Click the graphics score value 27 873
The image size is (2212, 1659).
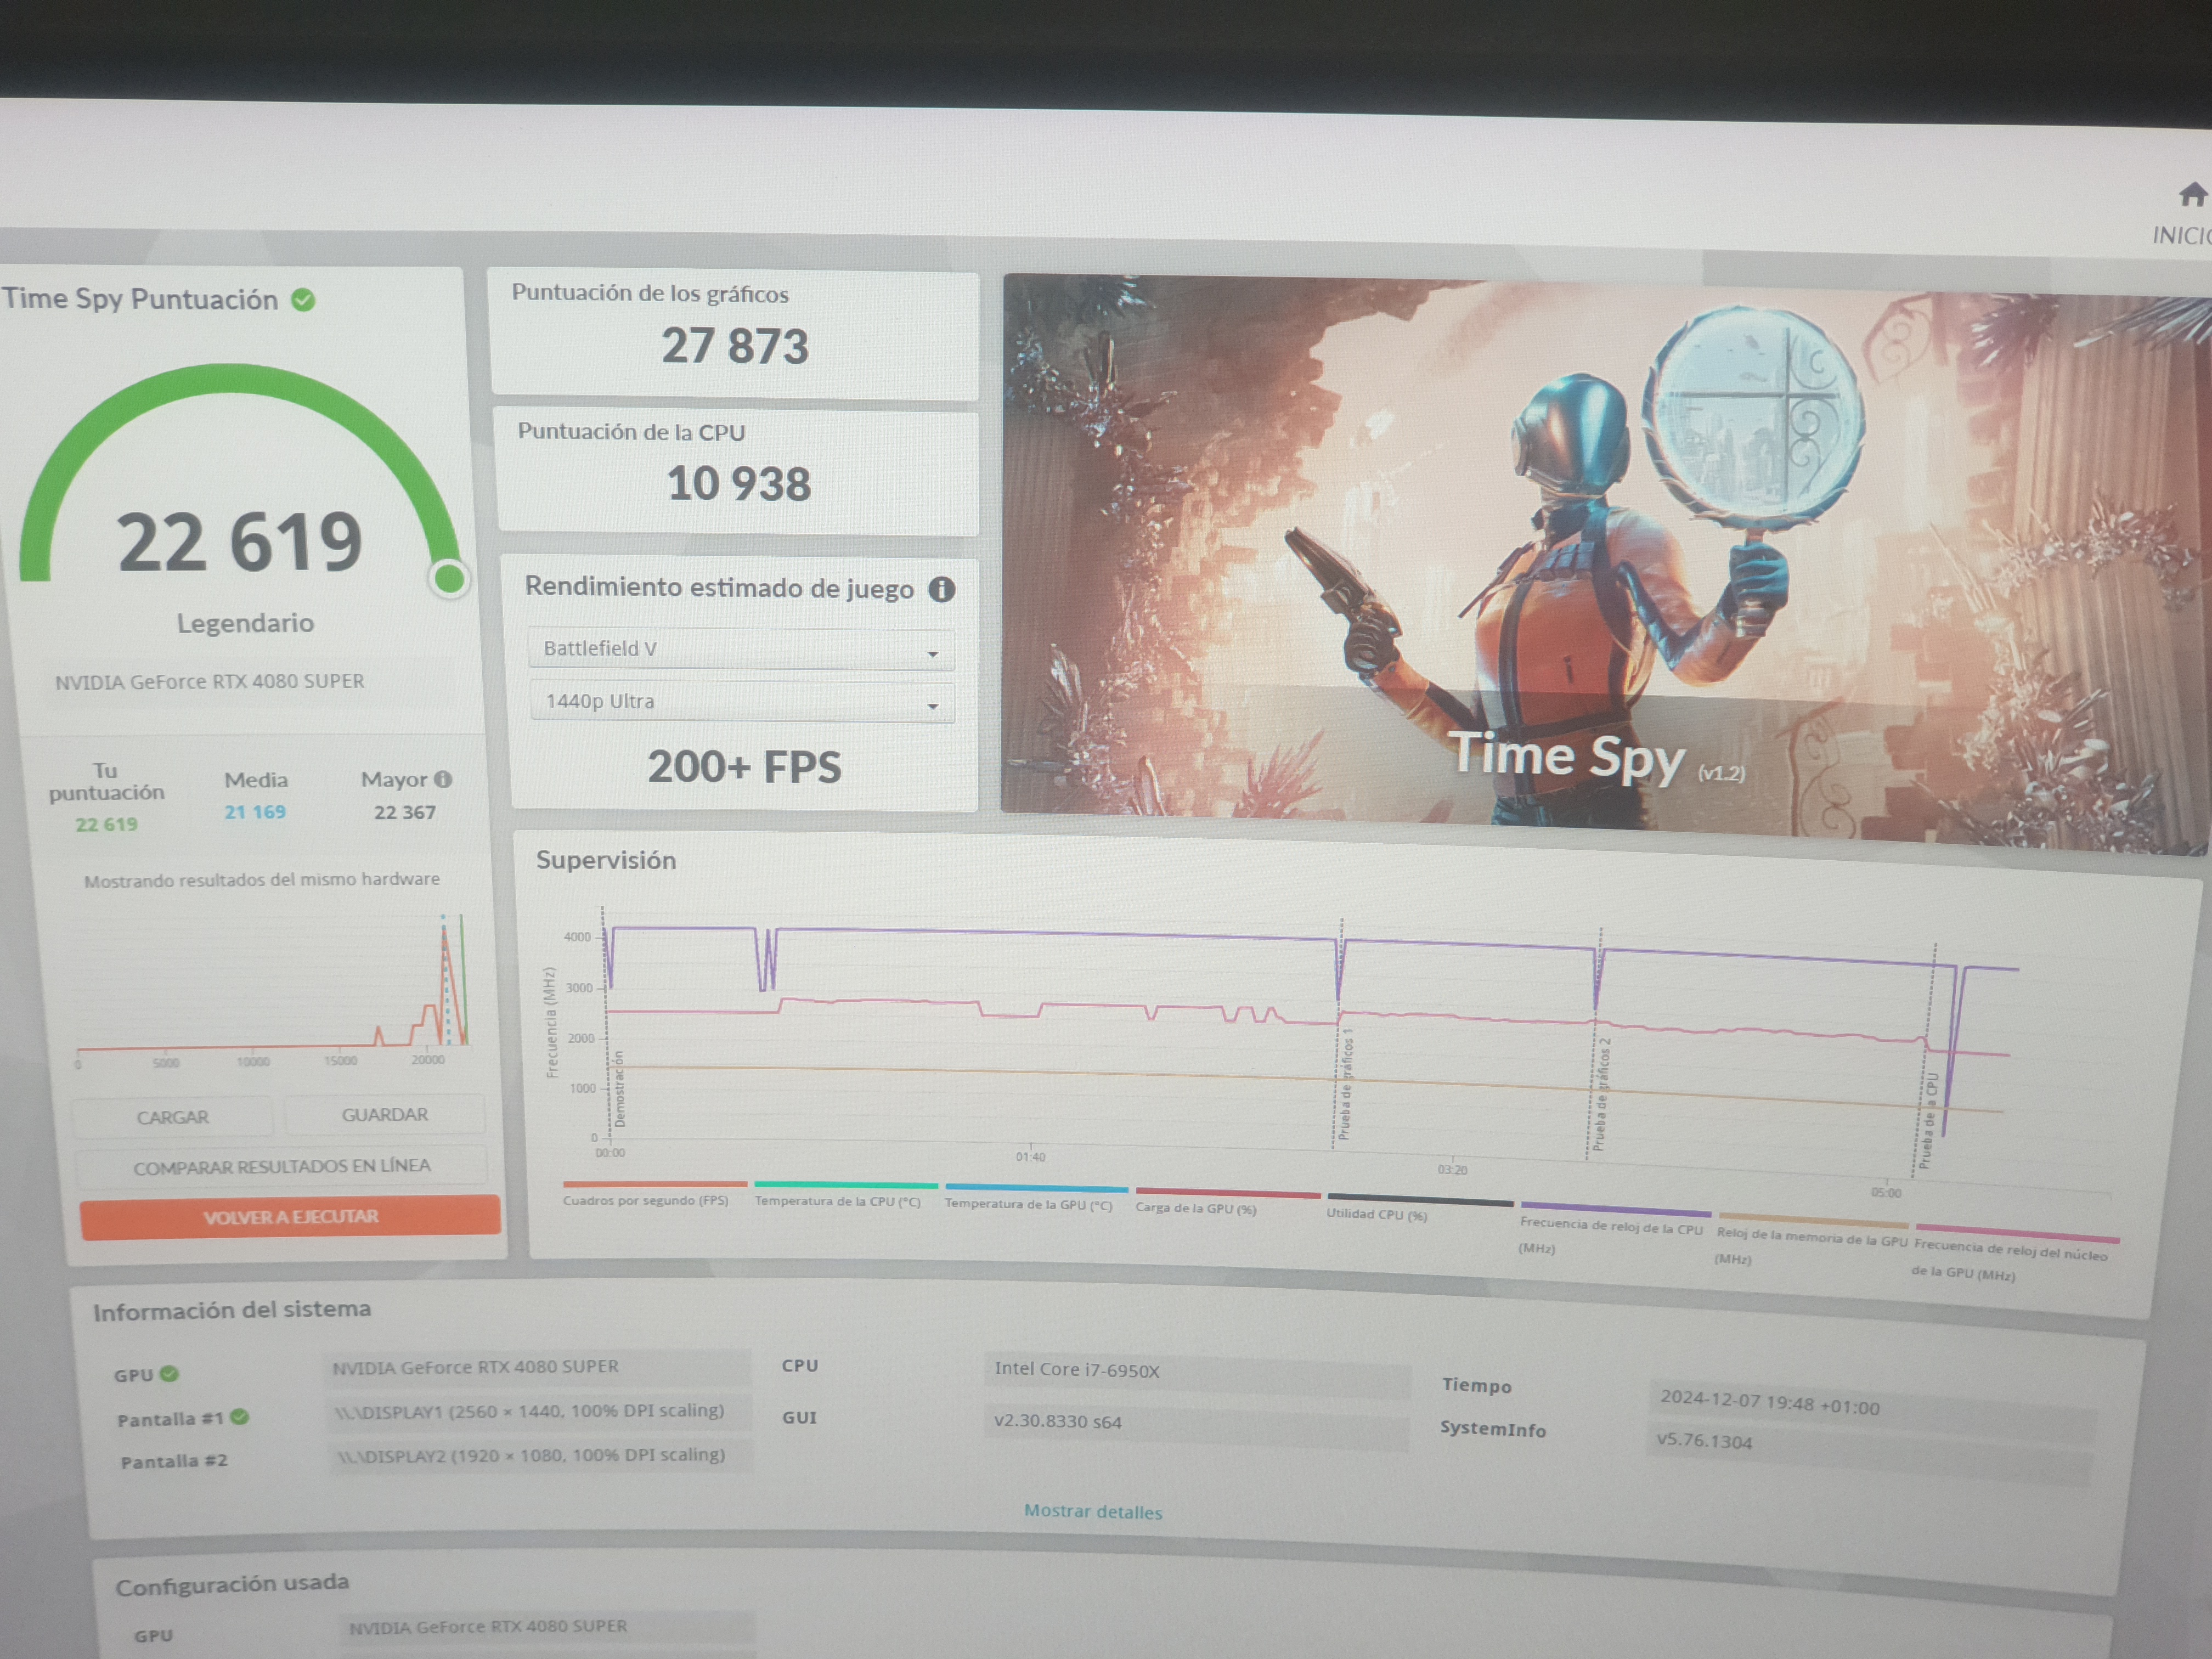click(x=735, y=346)
